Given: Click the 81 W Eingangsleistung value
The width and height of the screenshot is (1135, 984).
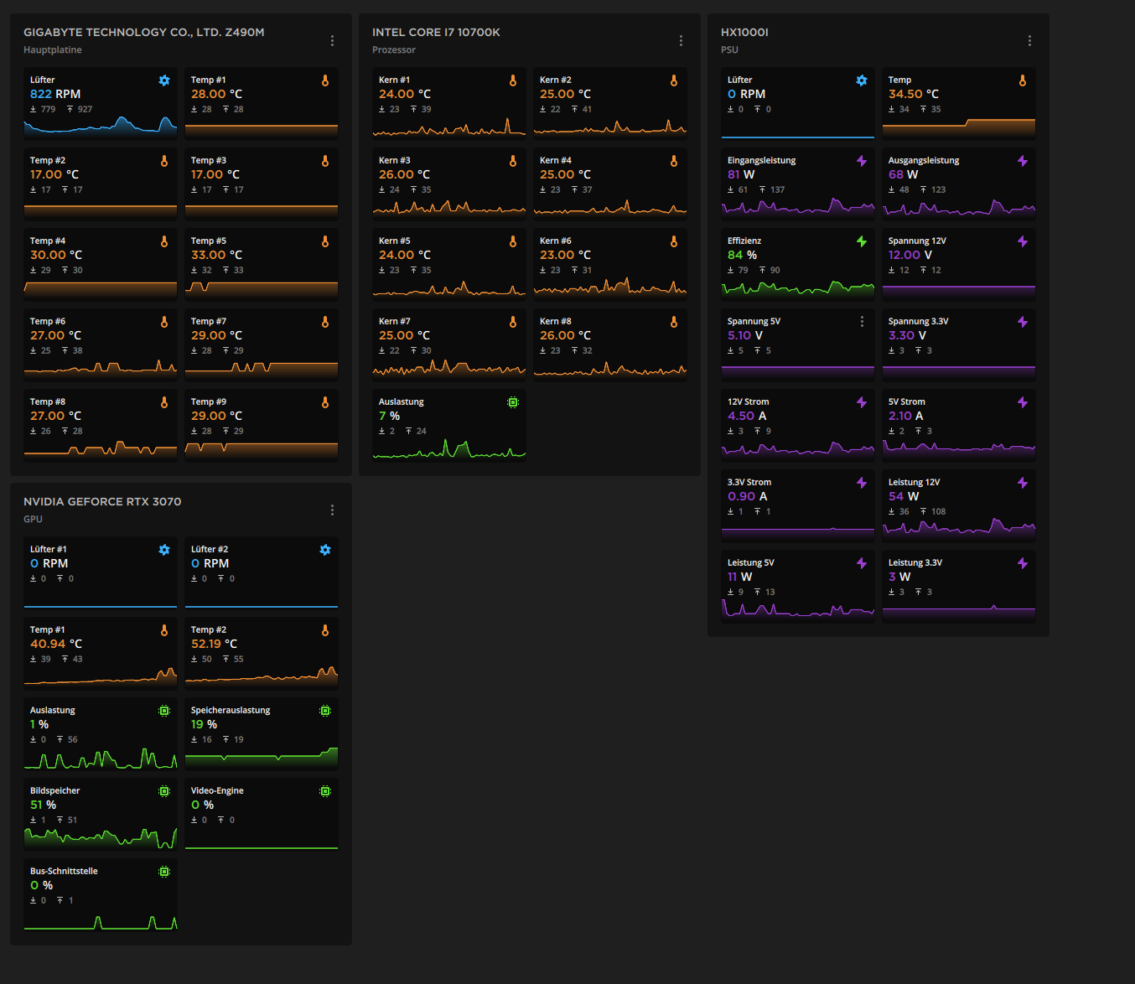Looking at the screenshot, I should [x=741, y=174].
